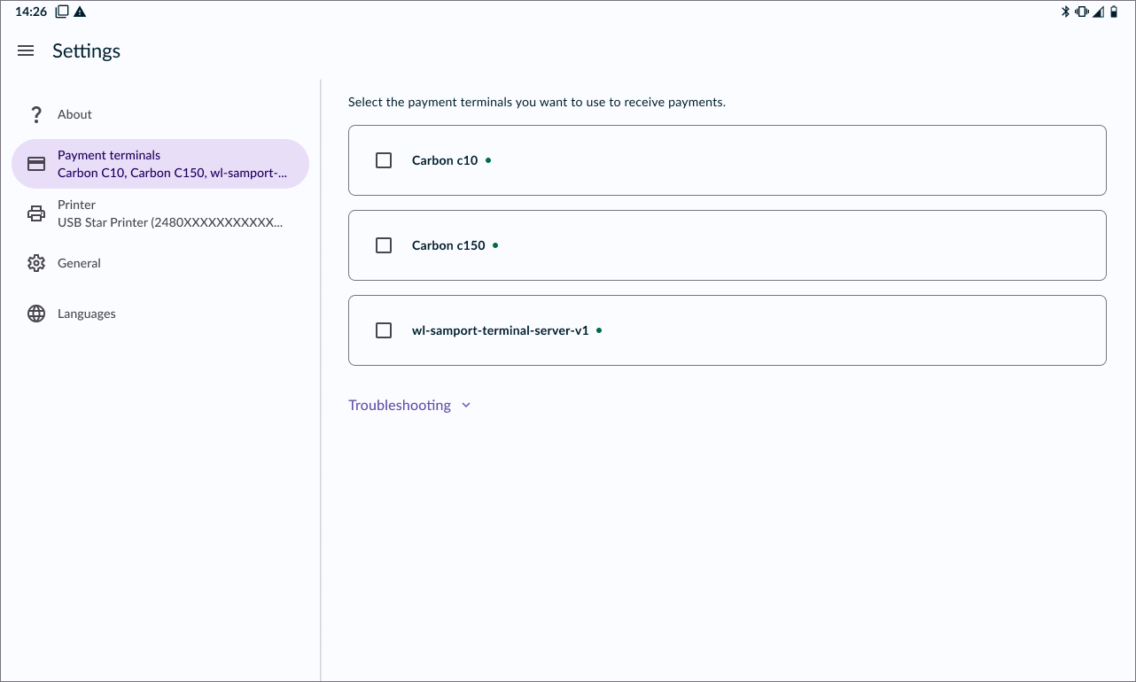Open the About settings section
Viewport: 1136px width, 682px height.
(x=160, y=114)
